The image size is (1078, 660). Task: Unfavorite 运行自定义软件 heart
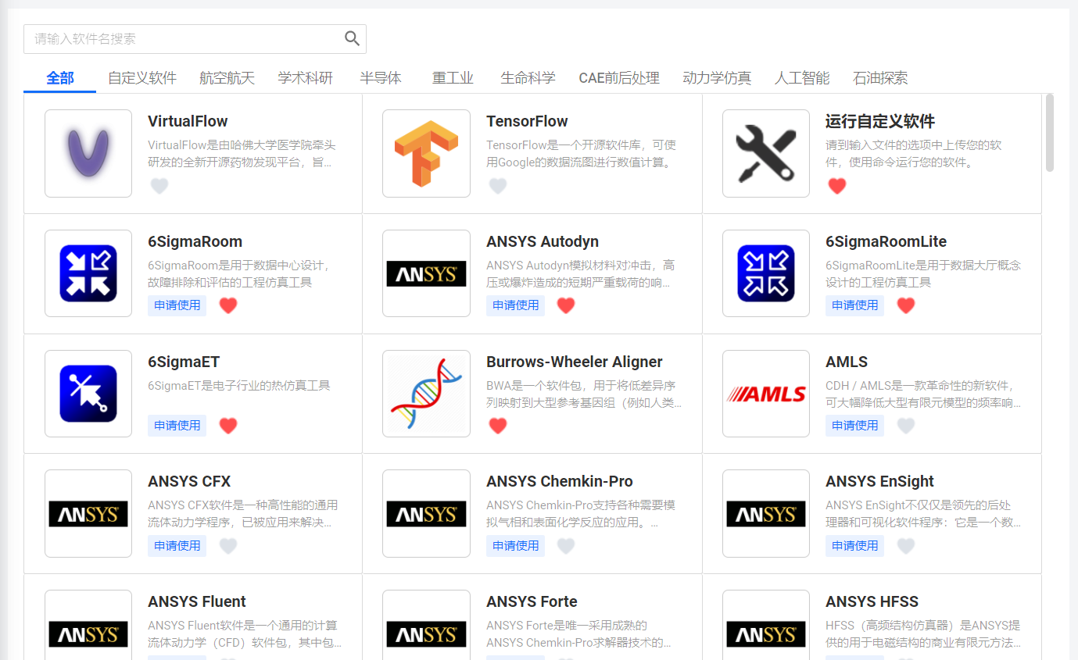(837, 186)
